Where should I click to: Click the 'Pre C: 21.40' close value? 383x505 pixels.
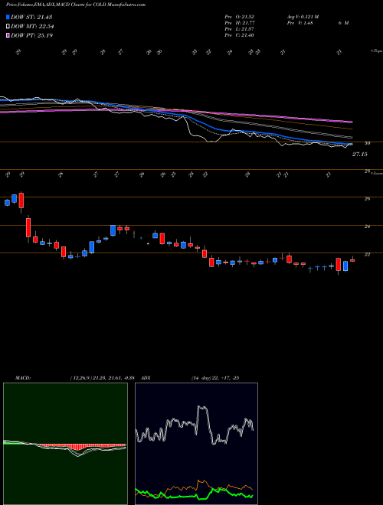[x=240, y=35]
